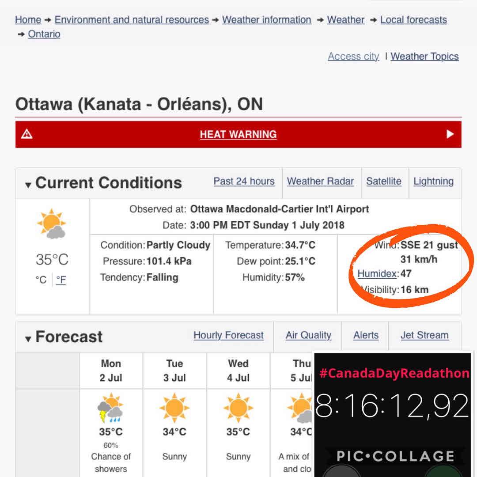Open the Satellite tab
The height and width of the screenshot is (477, 477).
383,182
